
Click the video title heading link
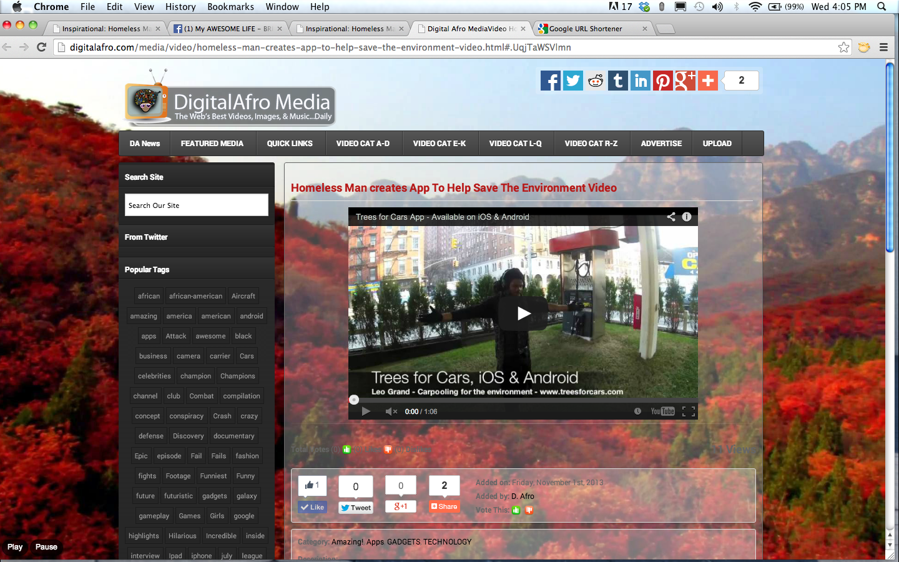click(454, 188)
